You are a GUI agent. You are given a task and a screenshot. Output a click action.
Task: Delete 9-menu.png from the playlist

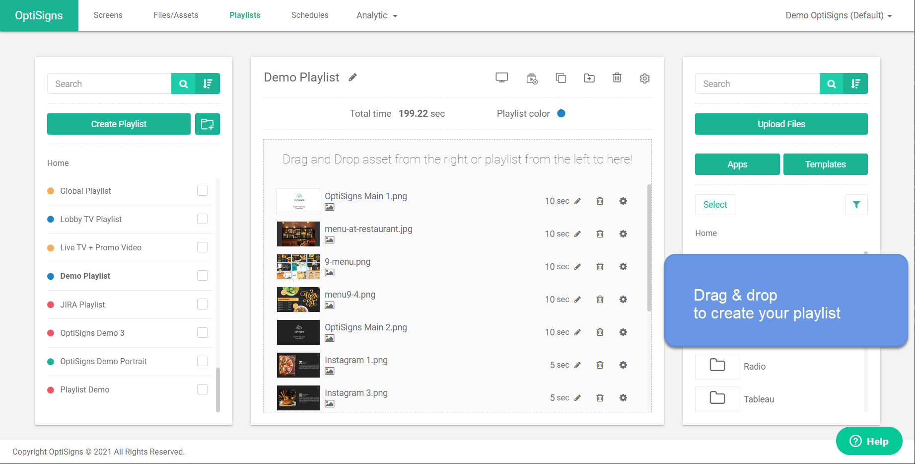600,267
